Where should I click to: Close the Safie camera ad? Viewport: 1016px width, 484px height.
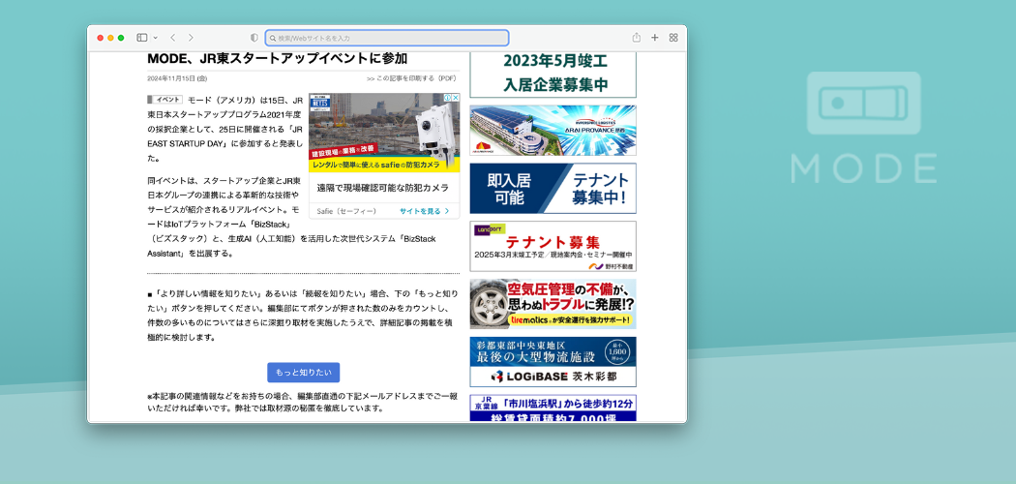(x=456, y=98)
